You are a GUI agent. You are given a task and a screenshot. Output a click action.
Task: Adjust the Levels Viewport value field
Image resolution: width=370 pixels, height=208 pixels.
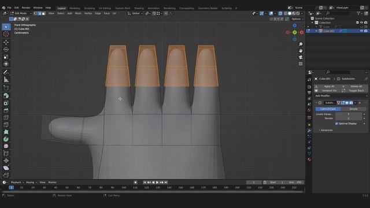coord(349,114)
